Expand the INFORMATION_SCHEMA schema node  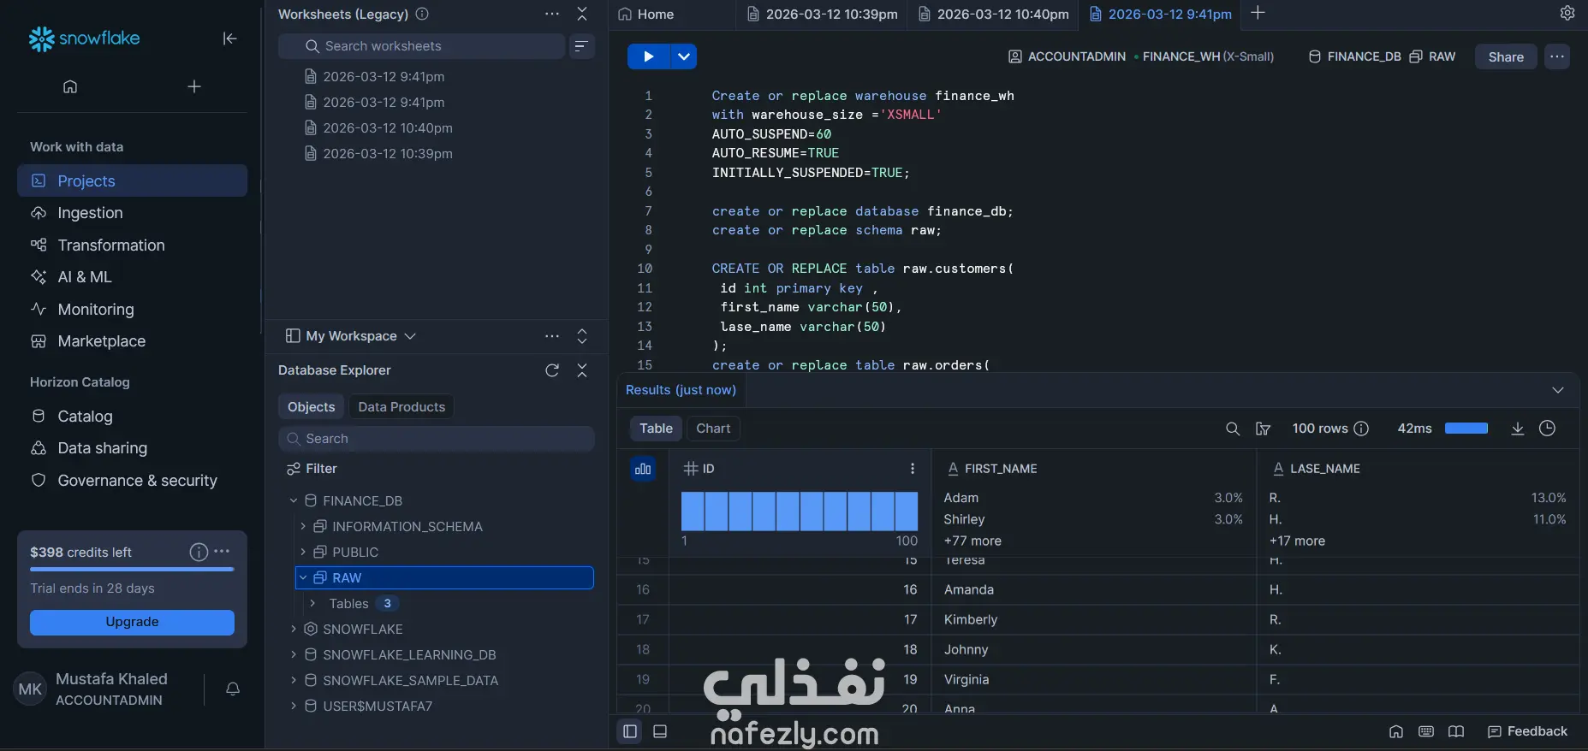pyautogui.click(x=303, y=526)
